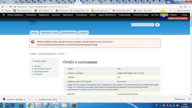Viewport: 192px width, 108px height.
Task: Open Группы in Главное меню sidebar
Action: click(x=38, y=66)
